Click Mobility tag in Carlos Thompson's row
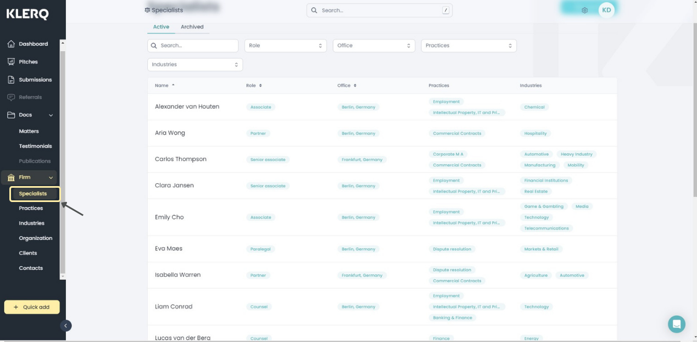Screen dimensions: 697x342 576,165
